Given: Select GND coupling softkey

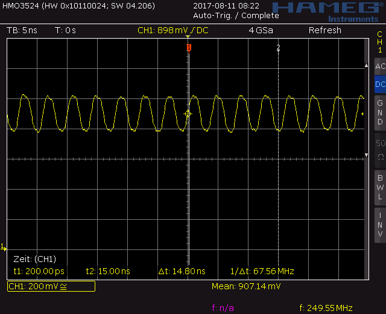Looking at the screenshot, I should [380, 112].
